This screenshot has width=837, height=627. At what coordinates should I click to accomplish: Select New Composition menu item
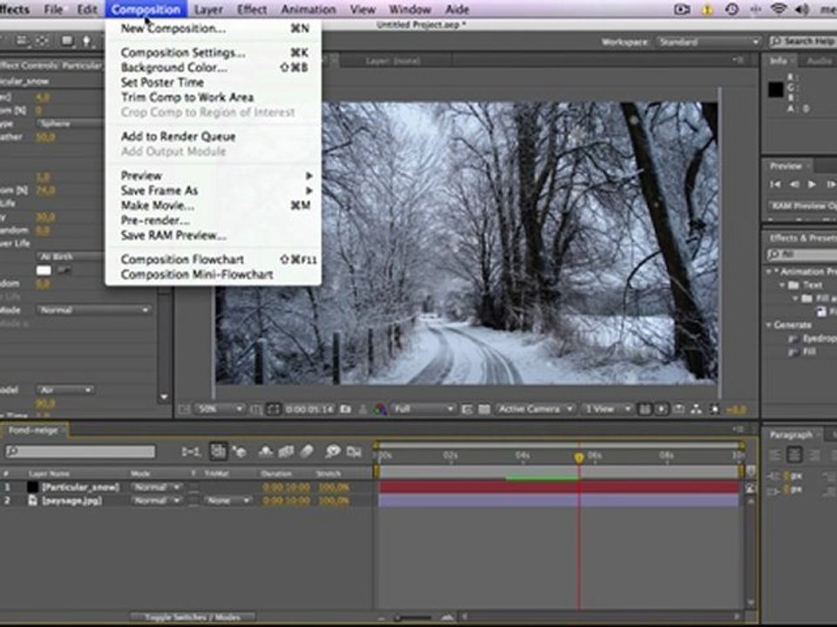[x=214, y=28]
